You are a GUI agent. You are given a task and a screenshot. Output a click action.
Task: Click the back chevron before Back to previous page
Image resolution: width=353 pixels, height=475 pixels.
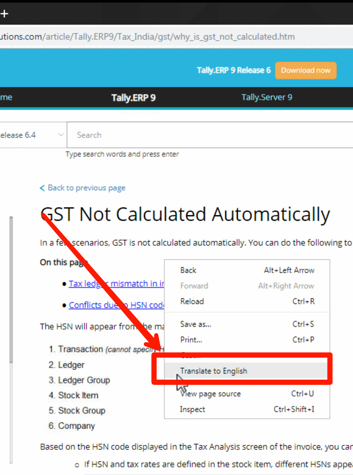42,188
